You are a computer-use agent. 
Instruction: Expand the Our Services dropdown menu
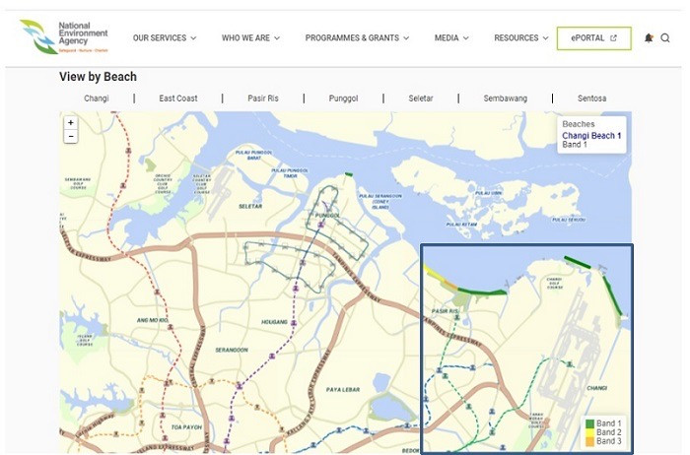coord(165,38)
